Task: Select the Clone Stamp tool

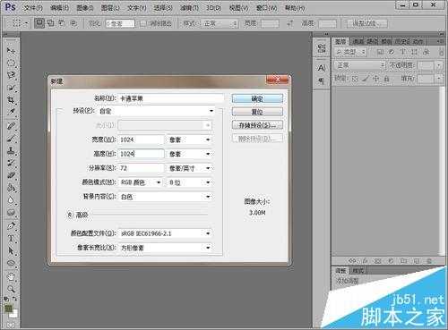Action: click(x=11, y=150)
